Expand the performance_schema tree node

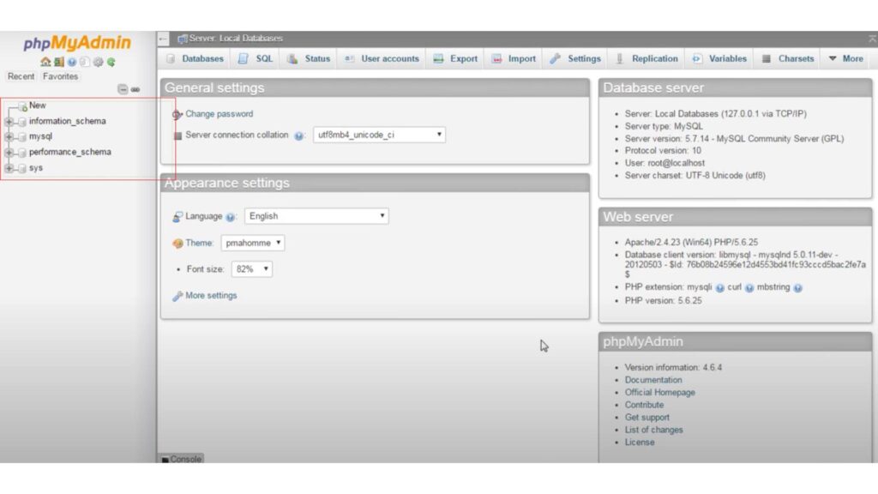pyautogui.click(x=9, y=153)
